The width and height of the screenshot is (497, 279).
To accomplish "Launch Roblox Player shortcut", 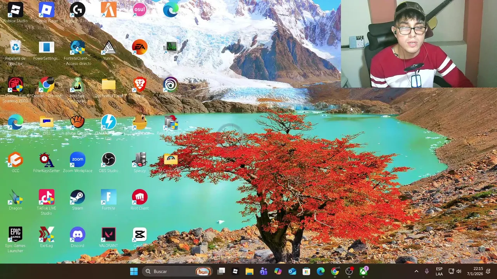I will [46, 10].
